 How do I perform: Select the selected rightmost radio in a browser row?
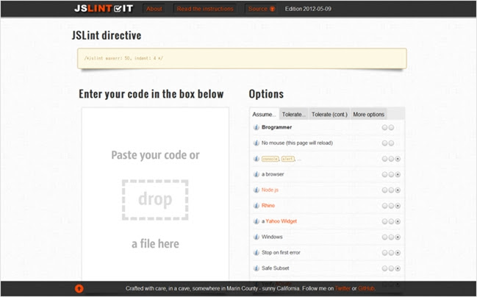pyautogui.click(x=398, y=174)
